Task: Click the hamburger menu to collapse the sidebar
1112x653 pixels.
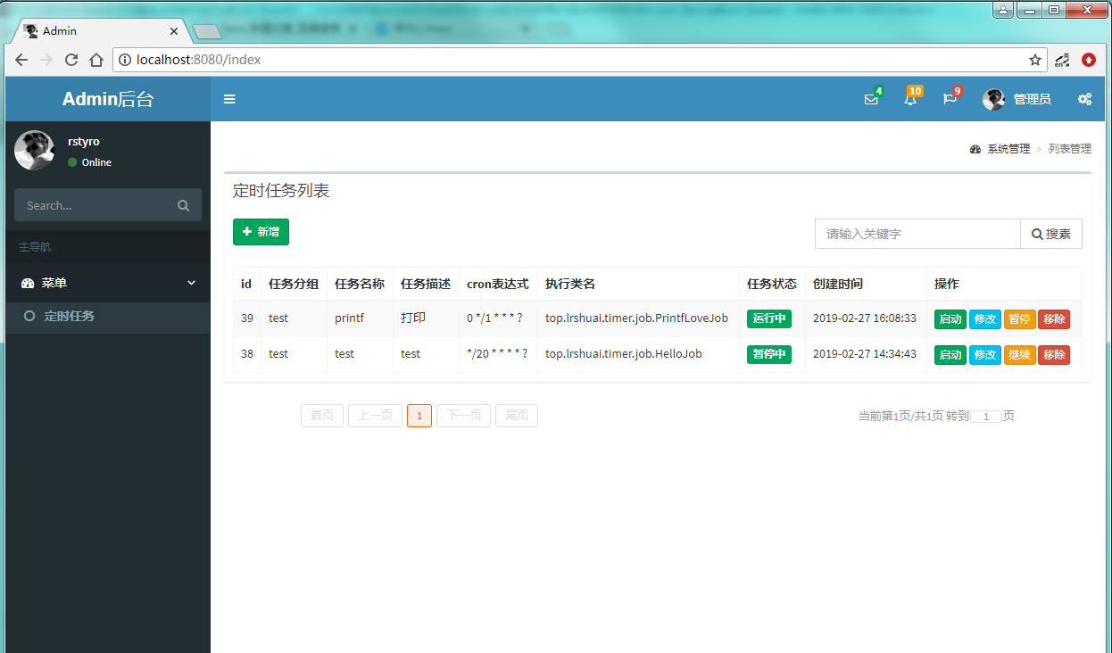Action: [229, 99]
